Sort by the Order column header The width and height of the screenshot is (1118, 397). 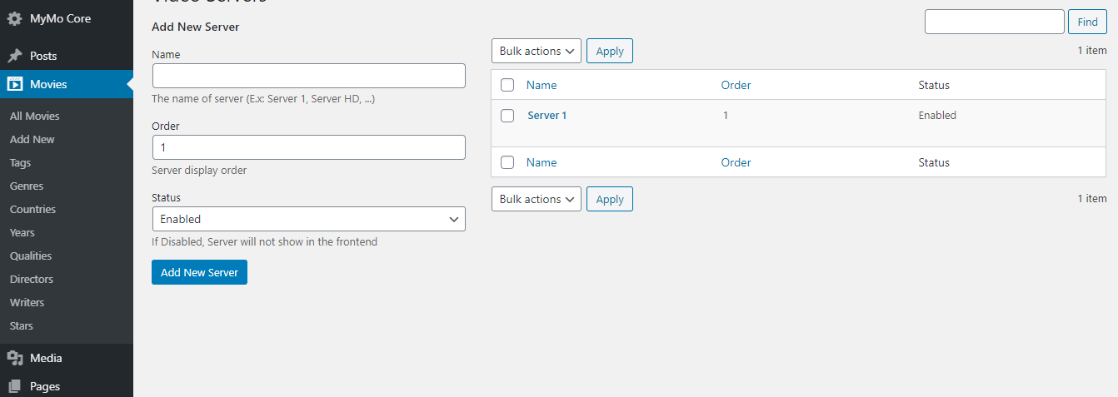tap(736, 85)
